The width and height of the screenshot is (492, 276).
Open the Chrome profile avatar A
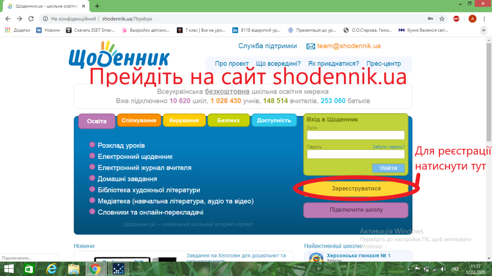point(472,19)
